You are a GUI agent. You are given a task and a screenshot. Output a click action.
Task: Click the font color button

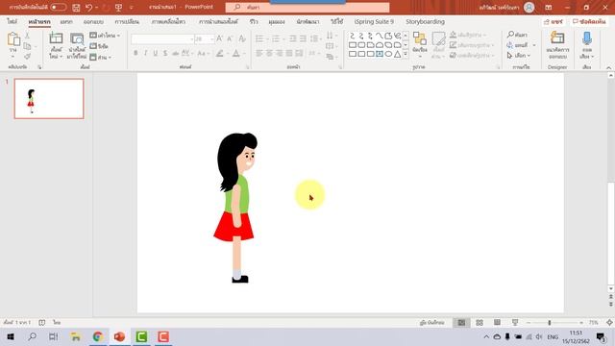point(236,53)
